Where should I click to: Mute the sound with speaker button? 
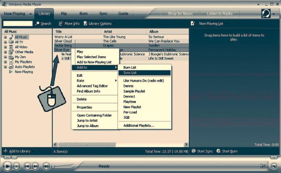(46, 166)
